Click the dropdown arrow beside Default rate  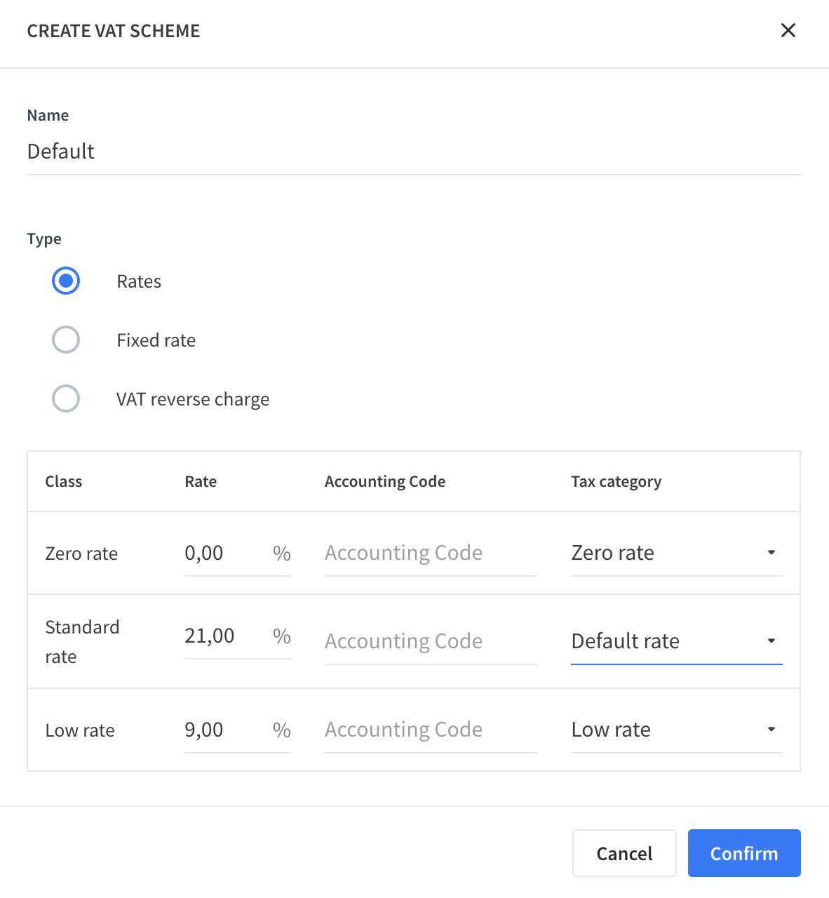771,641
